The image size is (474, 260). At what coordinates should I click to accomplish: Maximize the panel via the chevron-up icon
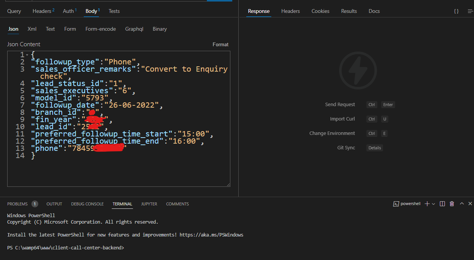[461, 204]
